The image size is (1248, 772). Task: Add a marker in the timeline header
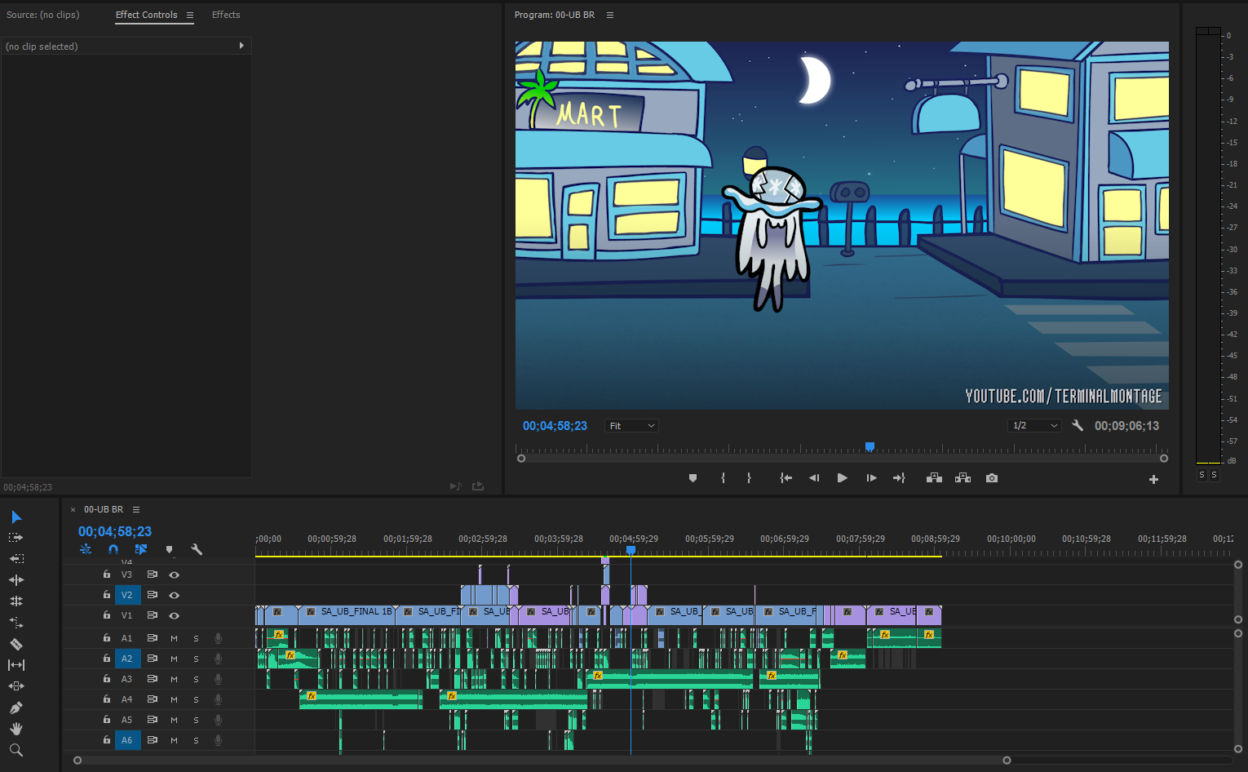[169, 550]
